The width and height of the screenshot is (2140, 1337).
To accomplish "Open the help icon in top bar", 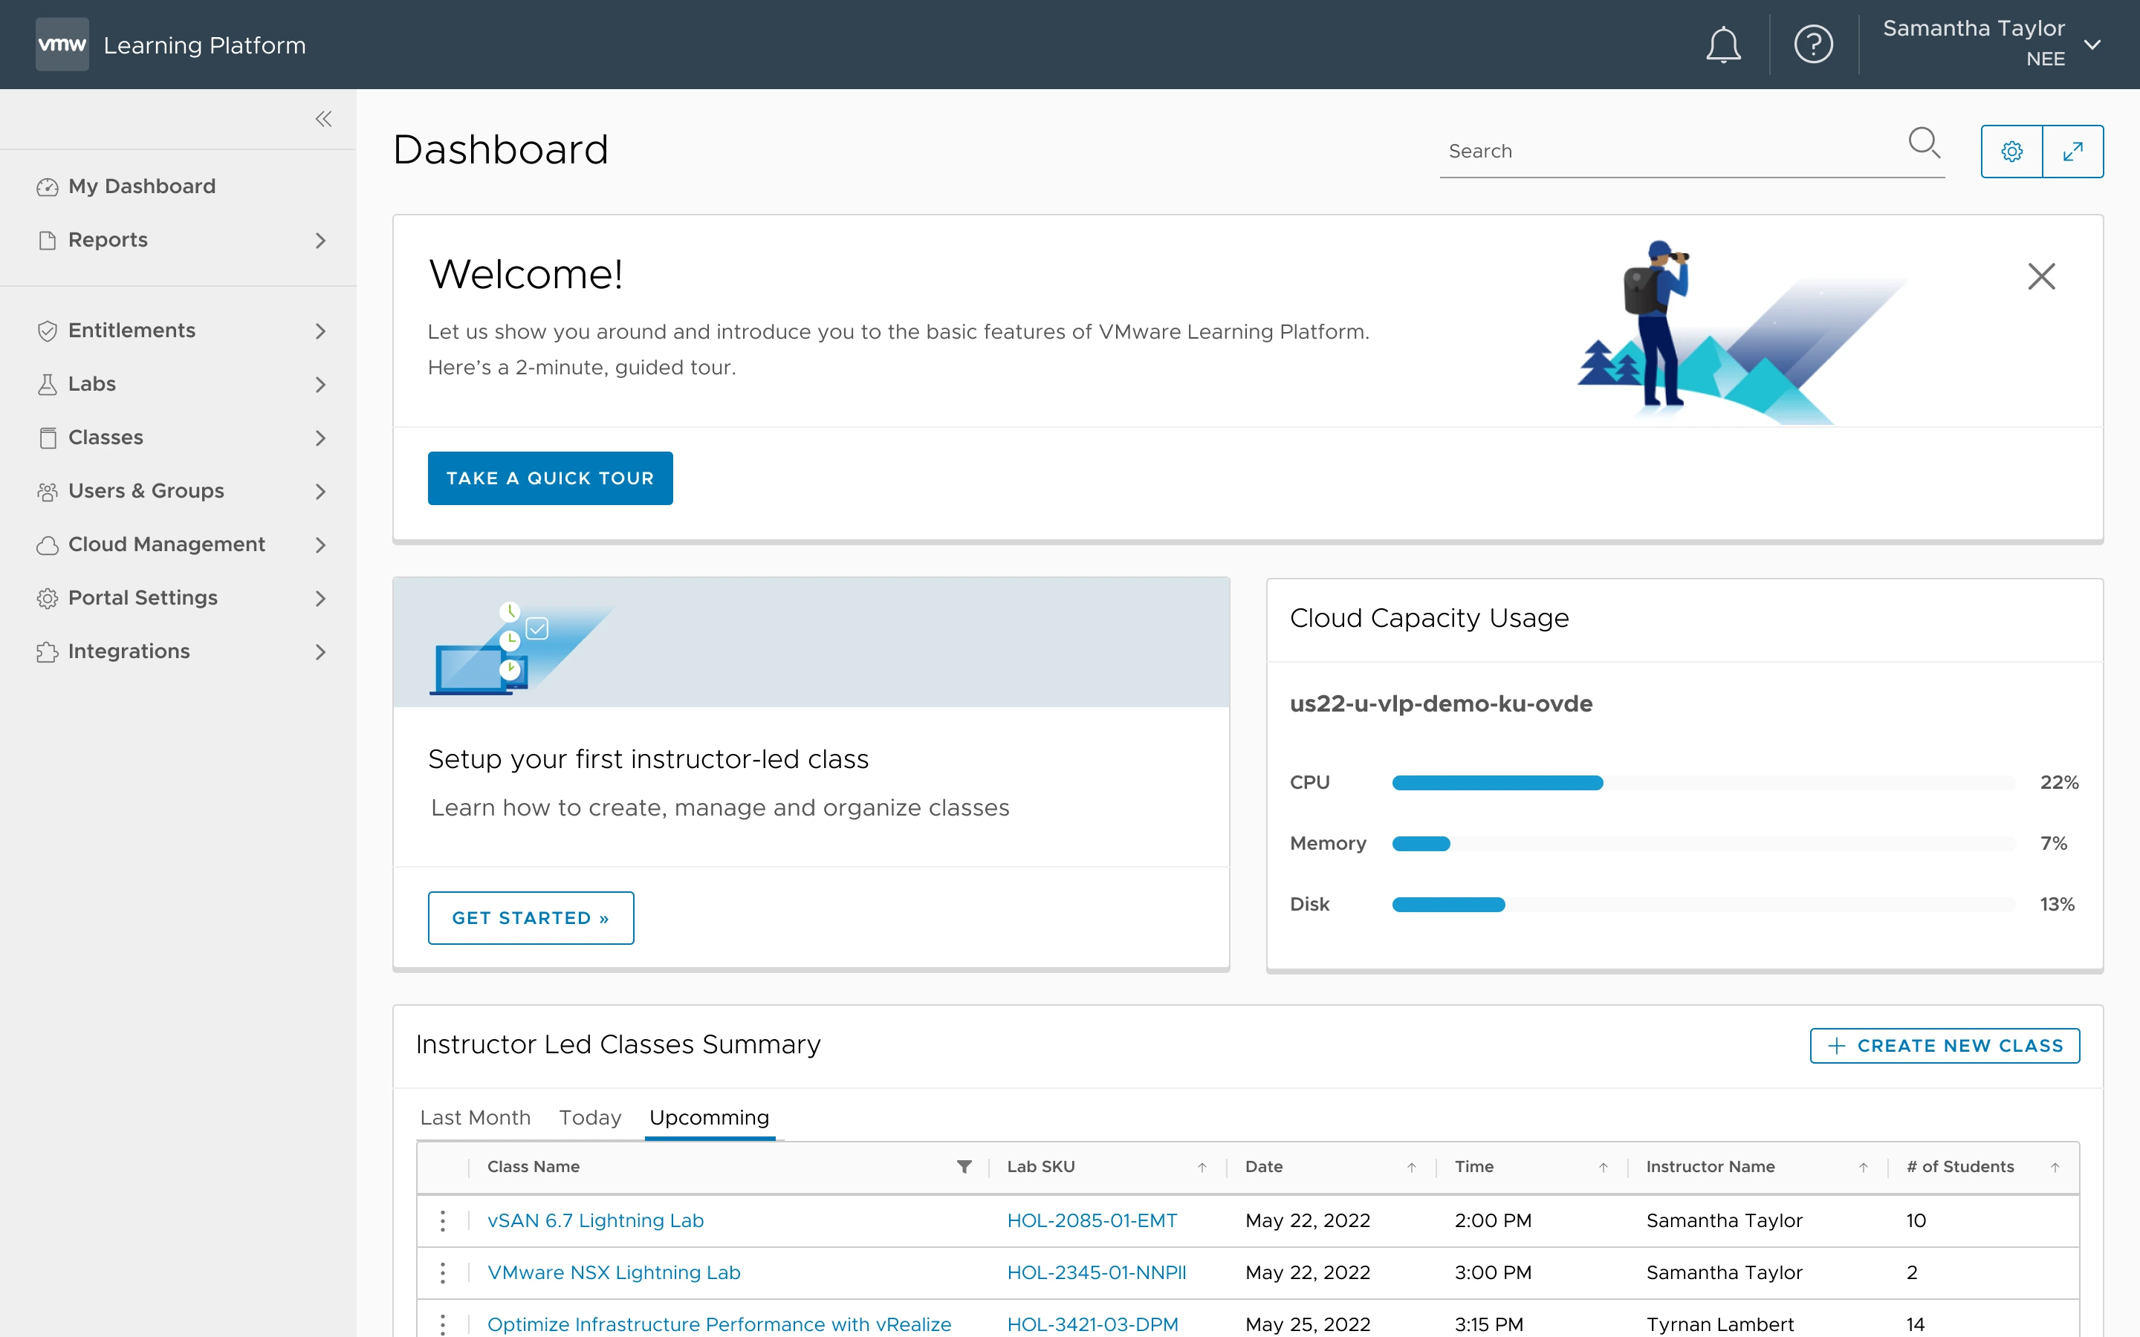I will coord(1814,43).
